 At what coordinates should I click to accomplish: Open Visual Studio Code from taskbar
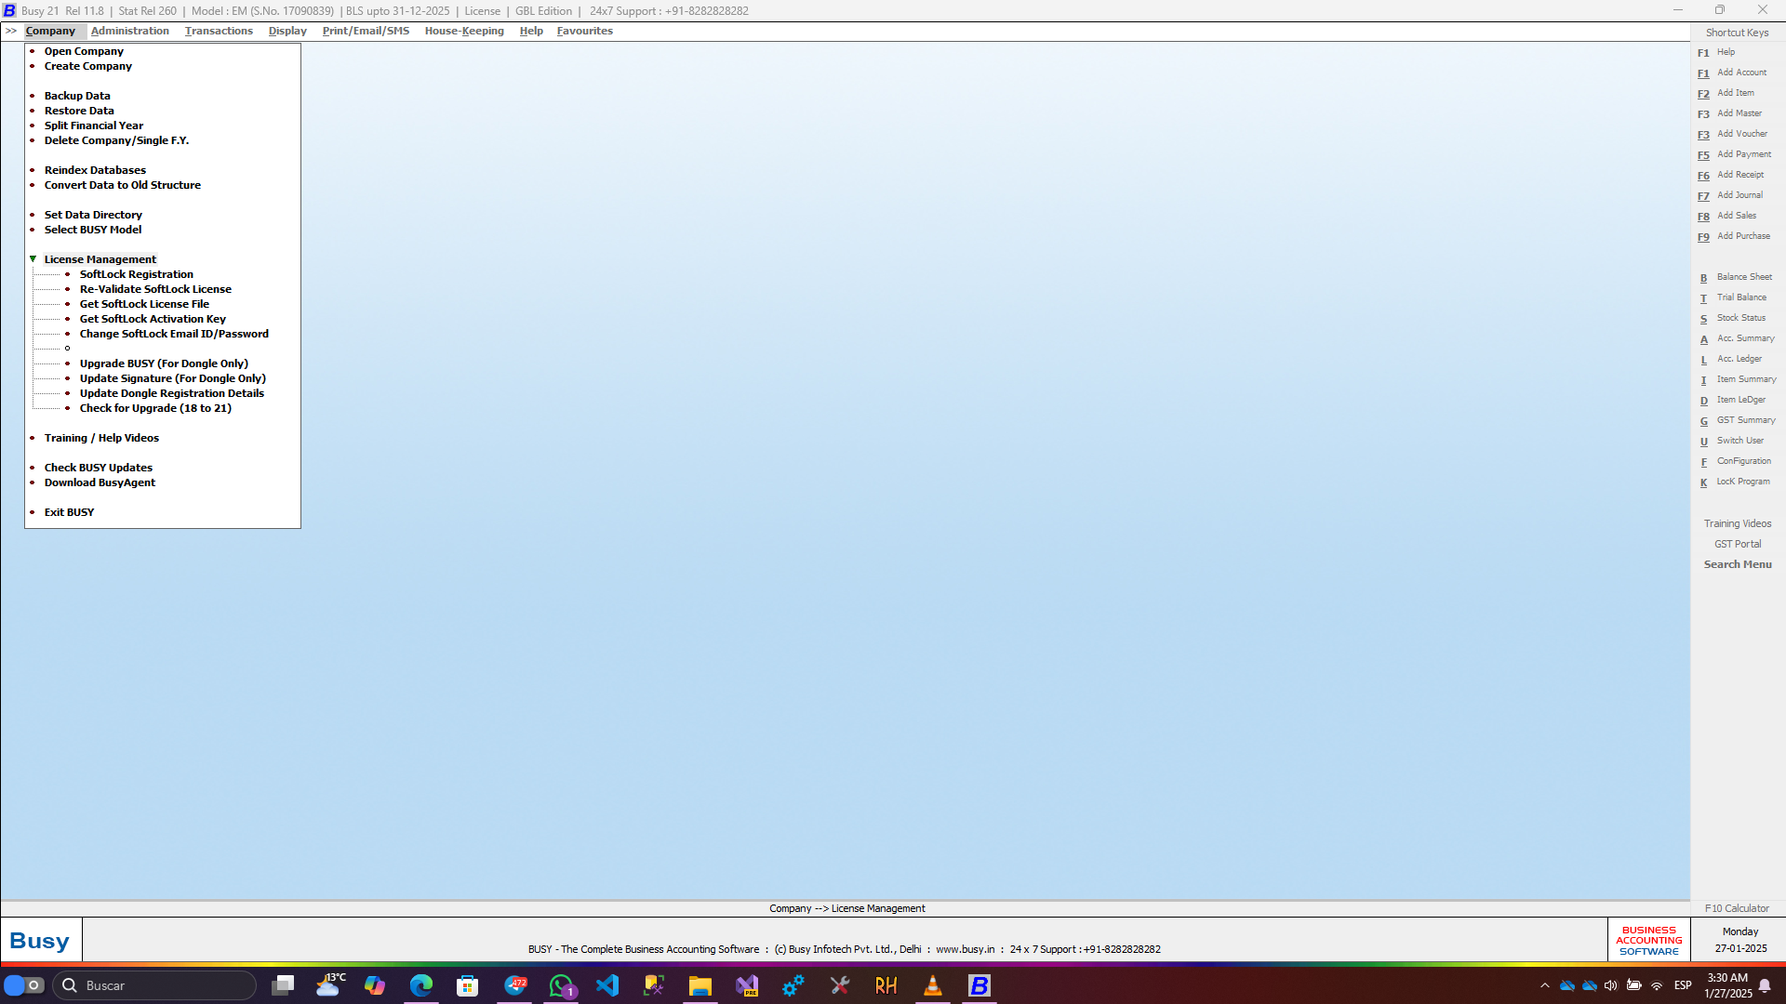[607, 985]
